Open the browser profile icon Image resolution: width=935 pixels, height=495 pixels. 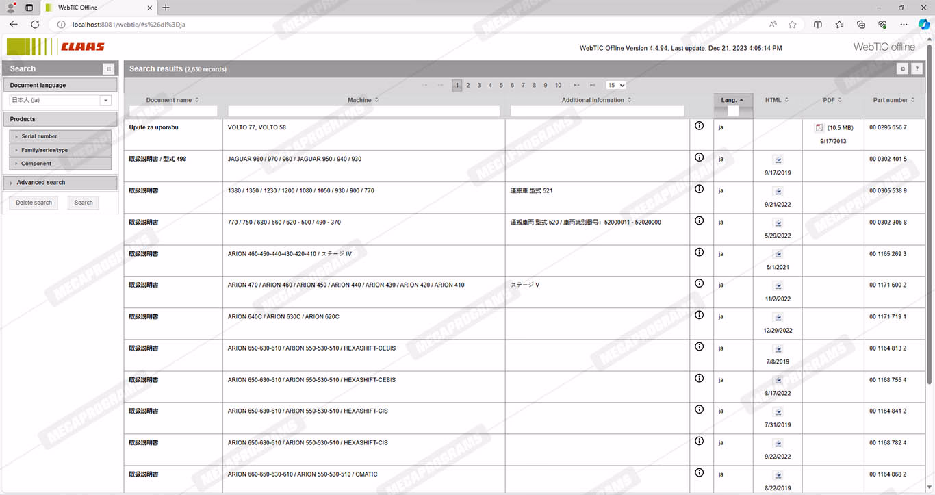coord(11,8)
